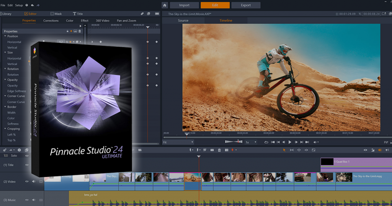Toggle loop playback icon
The image size is (392, 206).
[266, 142]
